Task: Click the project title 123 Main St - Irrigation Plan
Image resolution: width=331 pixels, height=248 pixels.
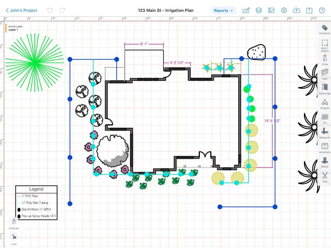Action: pyautogui.click(x=166, y=10)
